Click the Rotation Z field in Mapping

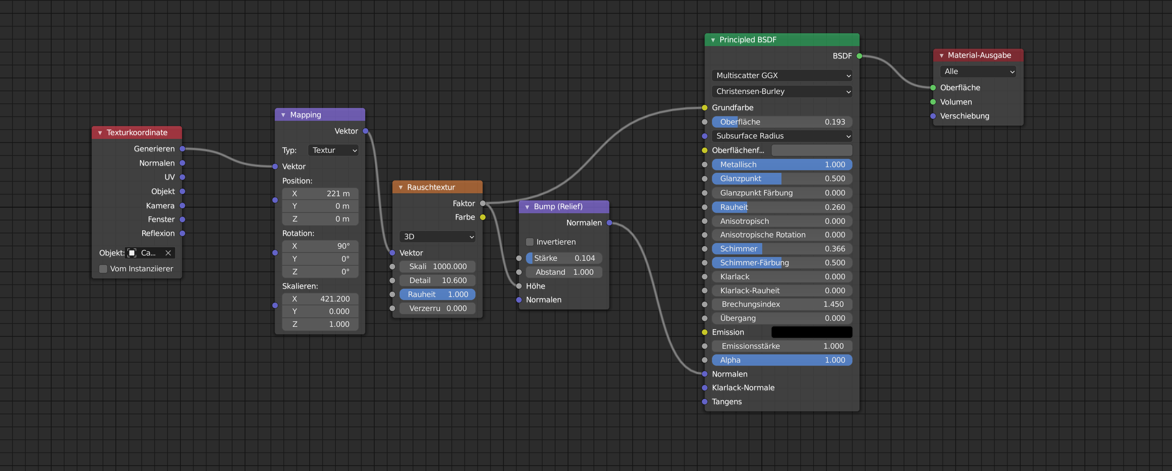[x=320, y=272]
